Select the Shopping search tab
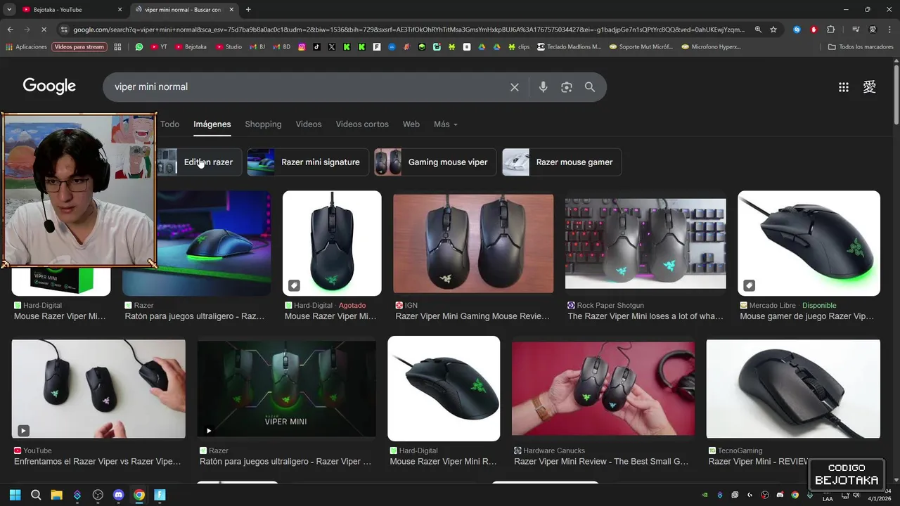Screen dimensions: 900x506 click(263, 124)
